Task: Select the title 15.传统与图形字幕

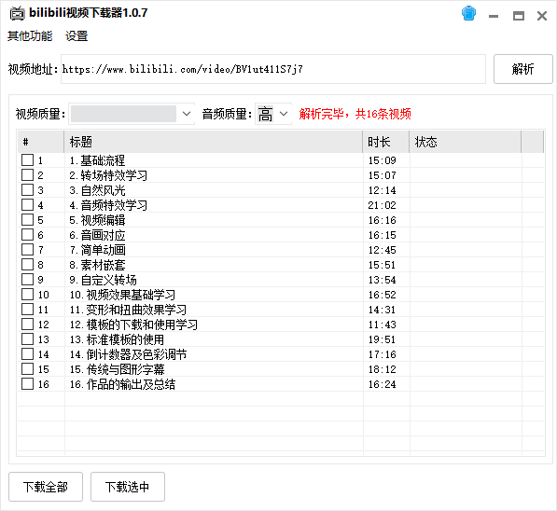Action: tap(118, 369)
